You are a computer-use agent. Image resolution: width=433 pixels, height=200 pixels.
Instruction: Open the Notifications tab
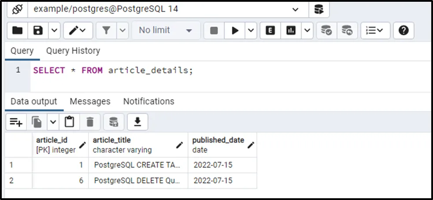click(x=148, y=101)
